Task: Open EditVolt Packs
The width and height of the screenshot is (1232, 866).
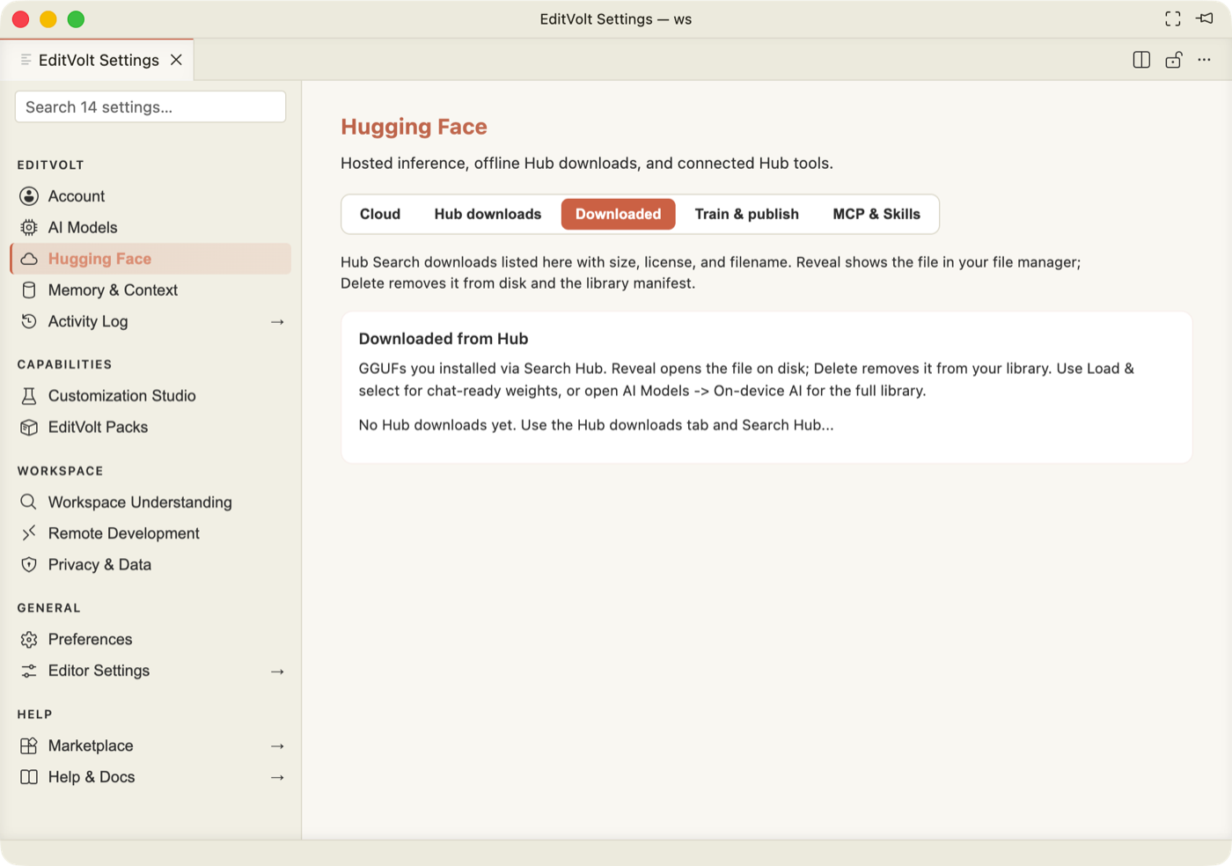Action: point(150,427)
